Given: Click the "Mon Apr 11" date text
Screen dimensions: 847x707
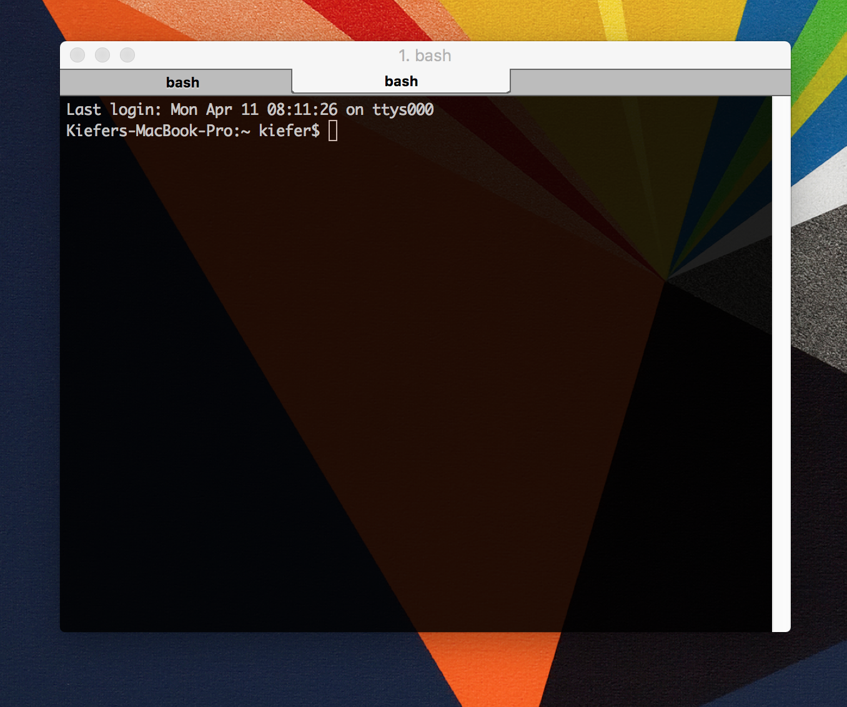Looking at the screenshot, I should pos(214,110).
